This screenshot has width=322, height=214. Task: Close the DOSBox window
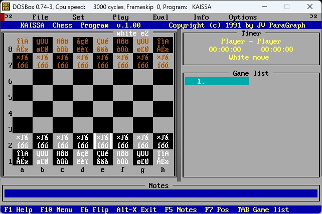click(x=310, y=7)
